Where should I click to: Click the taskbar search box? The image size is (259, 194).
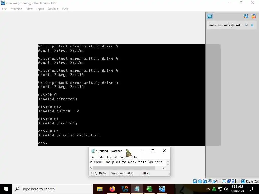coord(53,189)
